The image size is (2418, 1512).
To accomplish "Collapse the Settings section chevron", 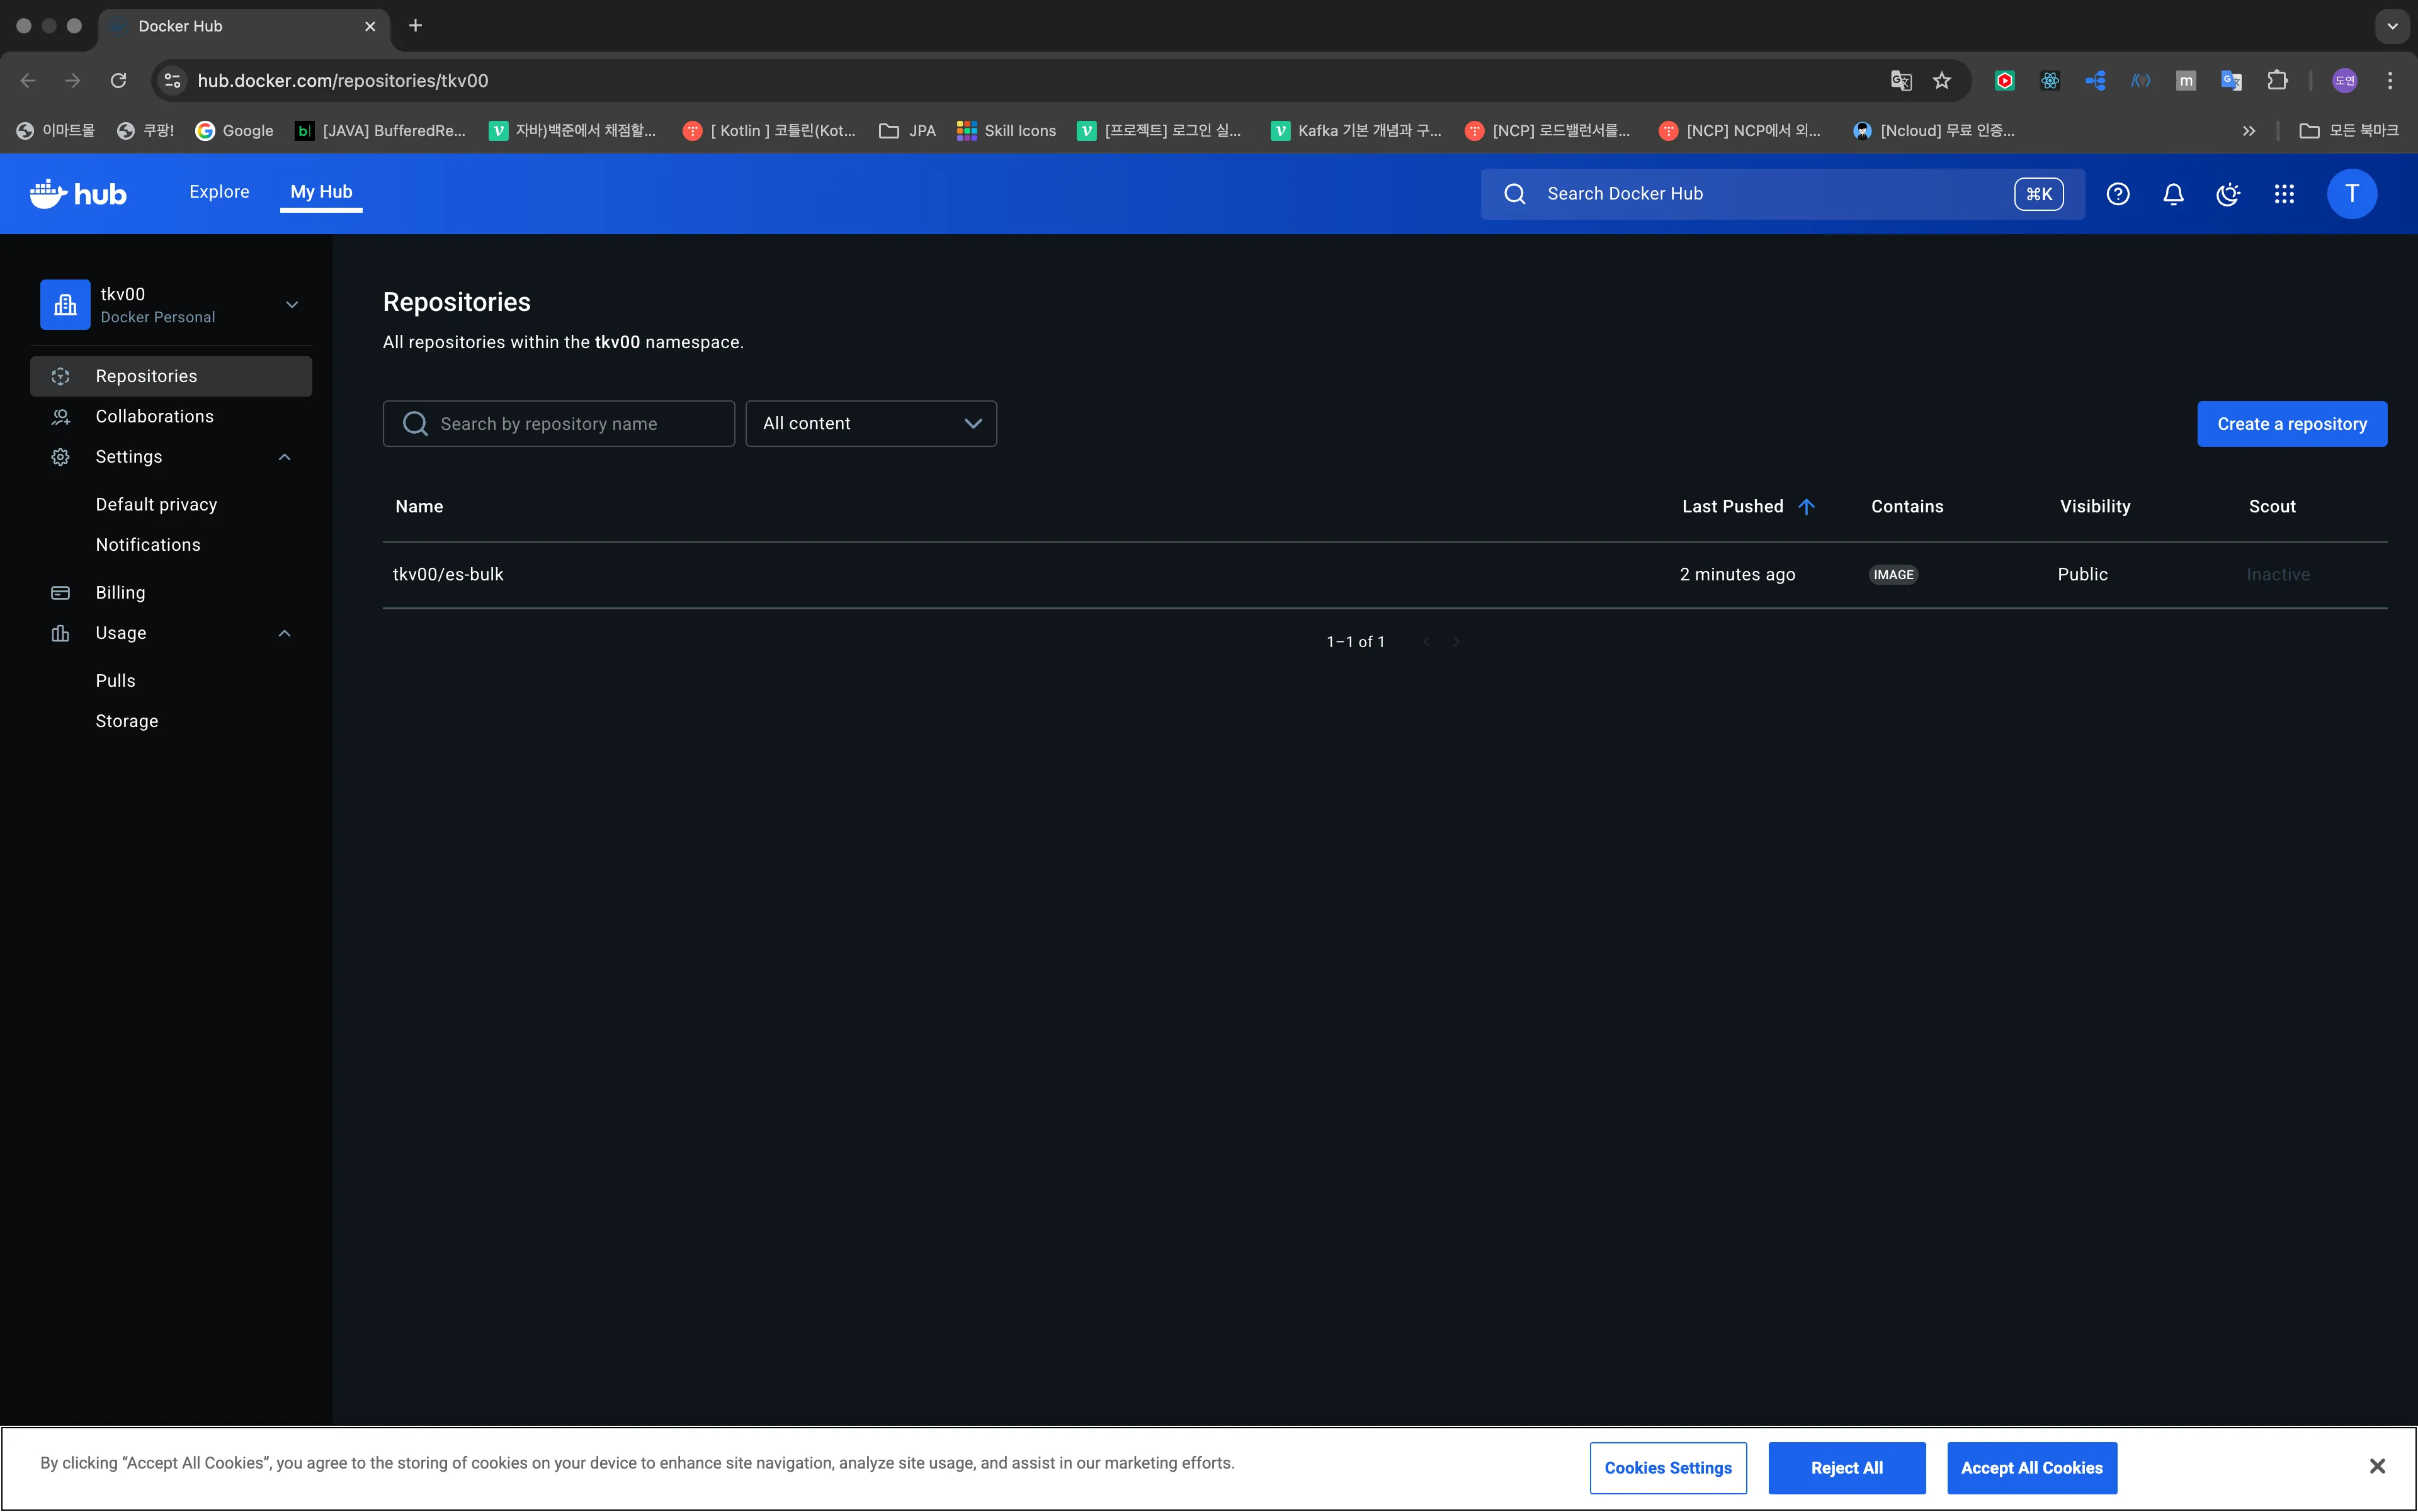I will pos(284,457).
